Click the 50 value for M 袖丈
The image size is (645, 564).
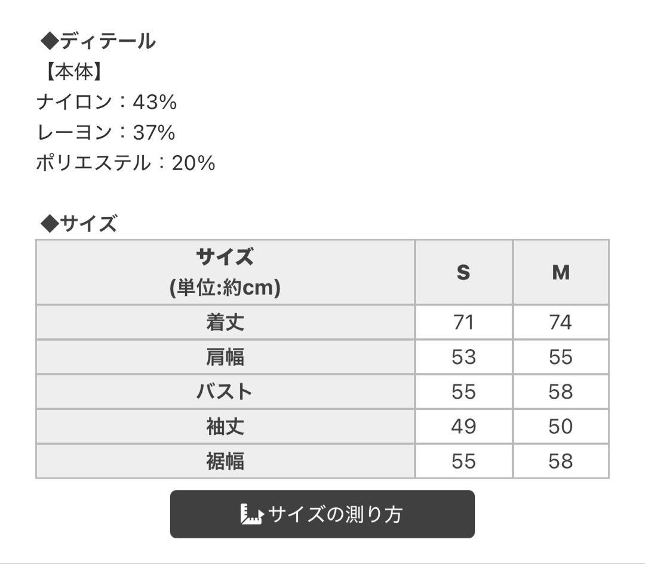(561, 426)
